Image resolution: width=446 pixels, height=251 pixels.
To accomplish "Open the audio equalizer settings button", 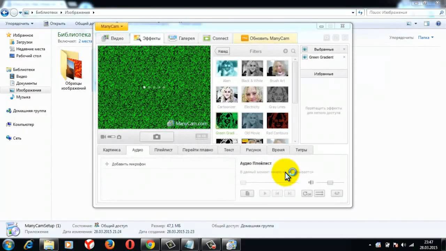I will click(x=337, y=193).
